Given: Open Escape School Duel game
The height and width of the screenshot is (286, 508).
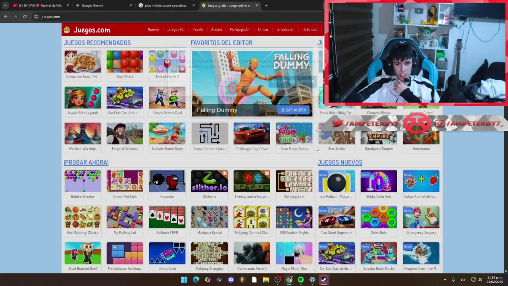Looking at the screenshot, I should click(x=167, y=101).
